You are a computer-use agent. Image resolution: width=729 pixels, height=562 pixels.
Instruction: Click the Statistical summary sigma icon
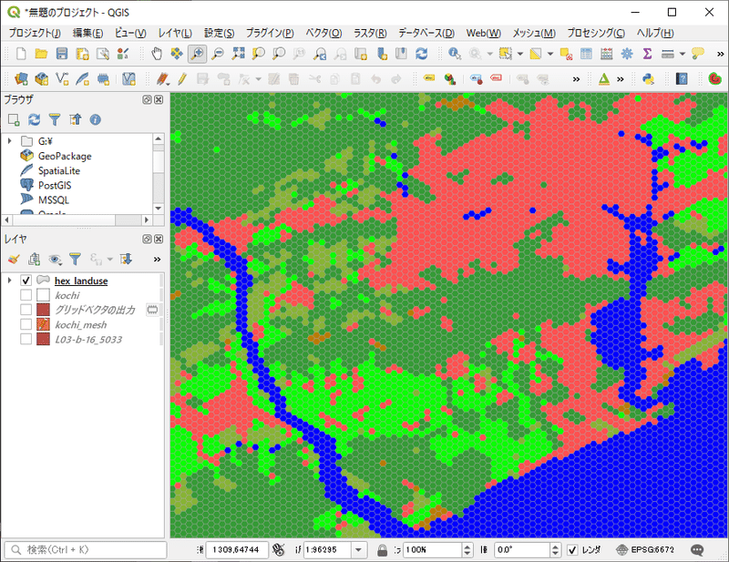pyautogui.click(x=647, y=54)
